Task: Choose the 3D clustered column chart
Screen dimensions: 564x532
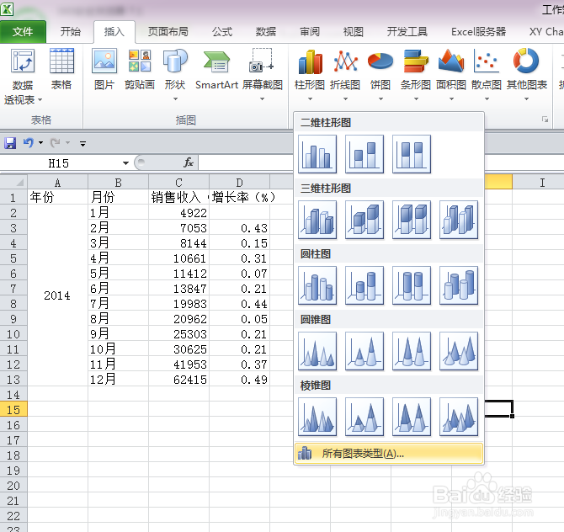Action: click(x=317, y=220)
